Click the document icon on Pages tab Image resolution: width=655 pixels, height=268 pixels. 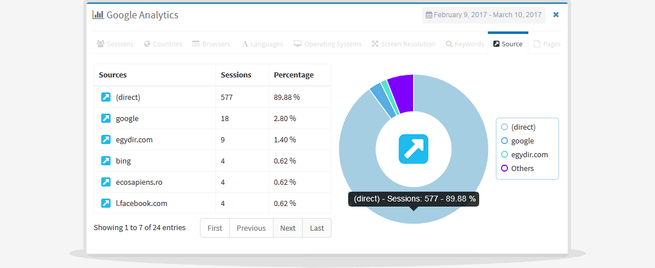[537, 44]
